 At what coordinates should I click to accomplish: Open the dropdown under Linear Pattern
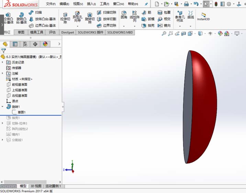[x=134, y=26]
